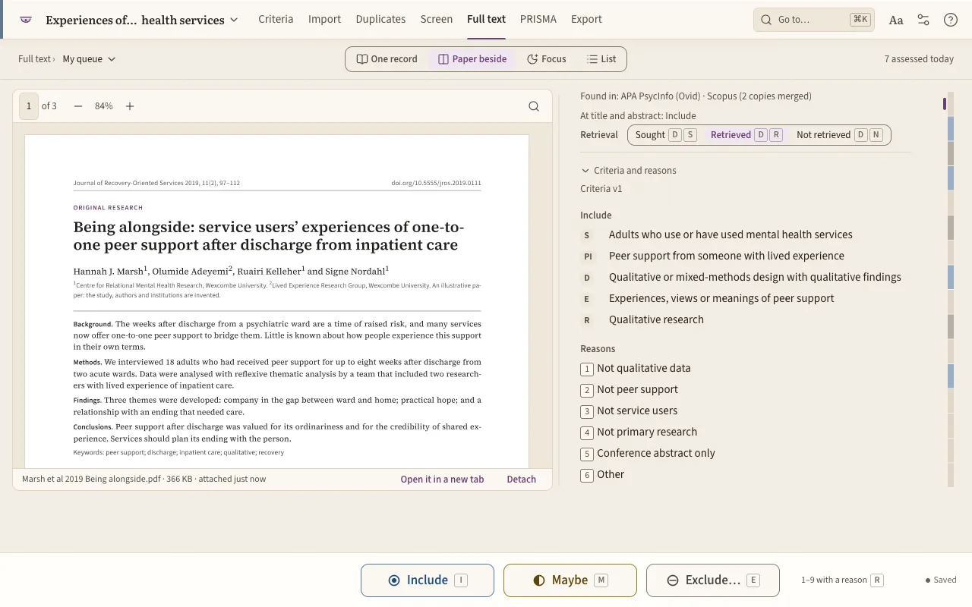Select reason 6 Other

click(x=603, y=474)
